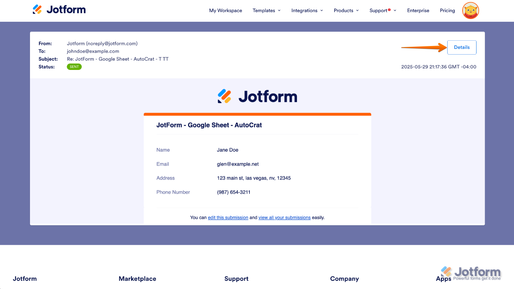This screenshot has height=289, width=514.
Task: Open the Pricing page
Action: point(447,10)
